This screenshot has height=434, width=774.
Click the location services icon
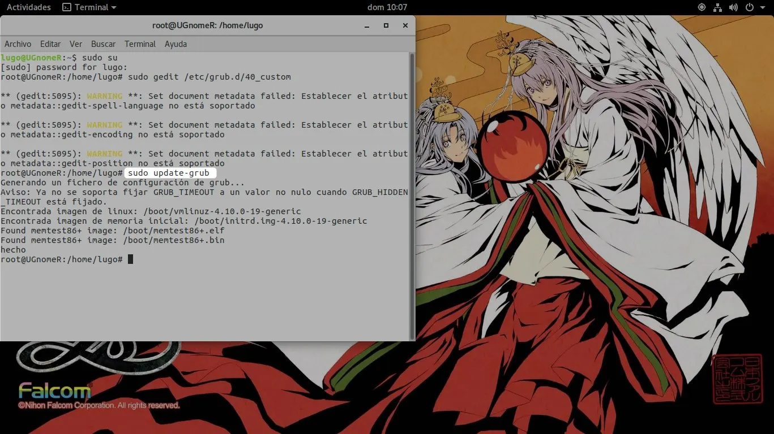pyautogui.click(x=701, y=7)
